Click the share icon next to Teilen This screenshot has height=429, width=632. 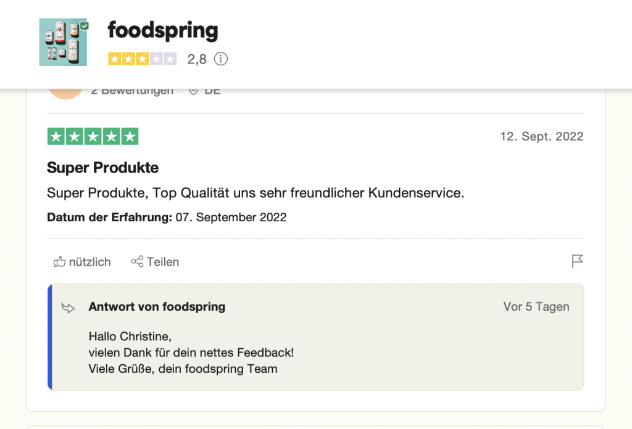point(137,261)
